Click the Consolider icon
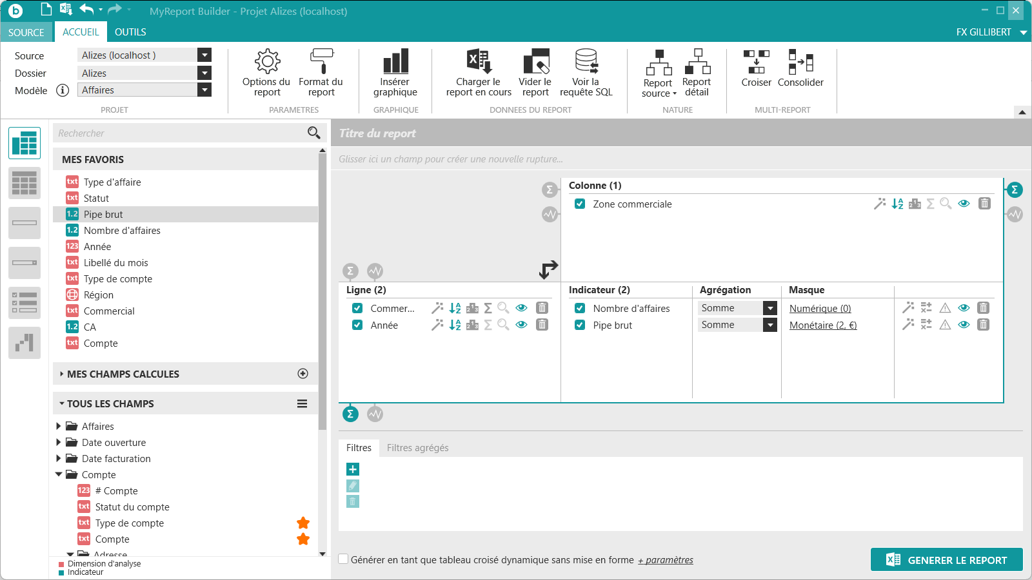 (800, 63)
